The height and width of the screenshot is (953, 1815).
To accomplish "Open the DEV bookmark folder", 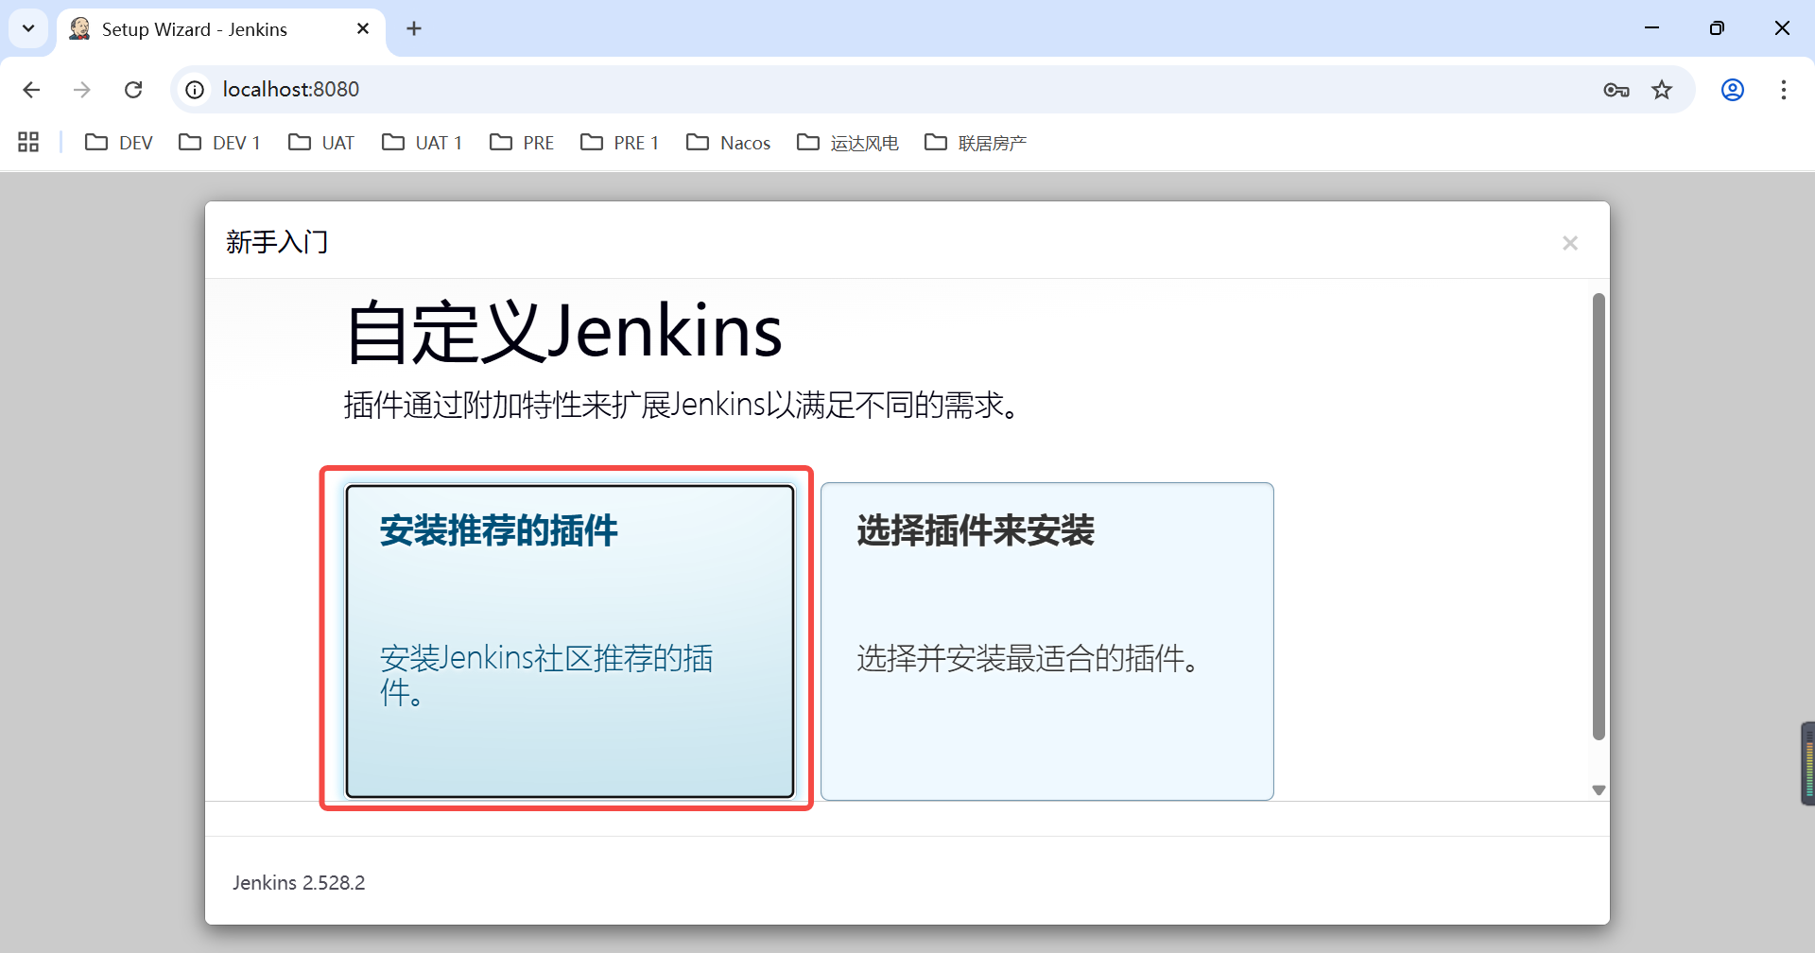I will point(118,143).
